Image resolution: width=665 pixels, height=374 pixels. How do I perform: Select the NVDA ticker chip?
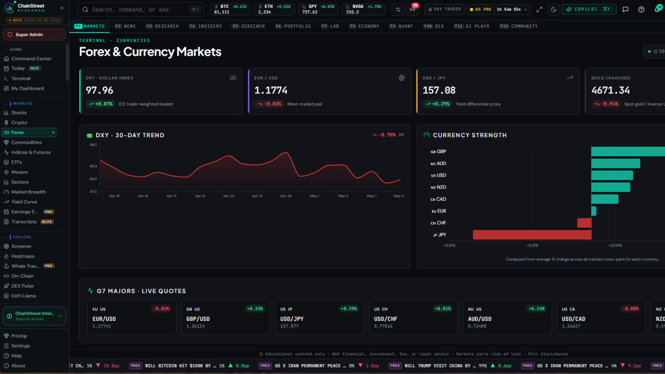tap(363, 9)
